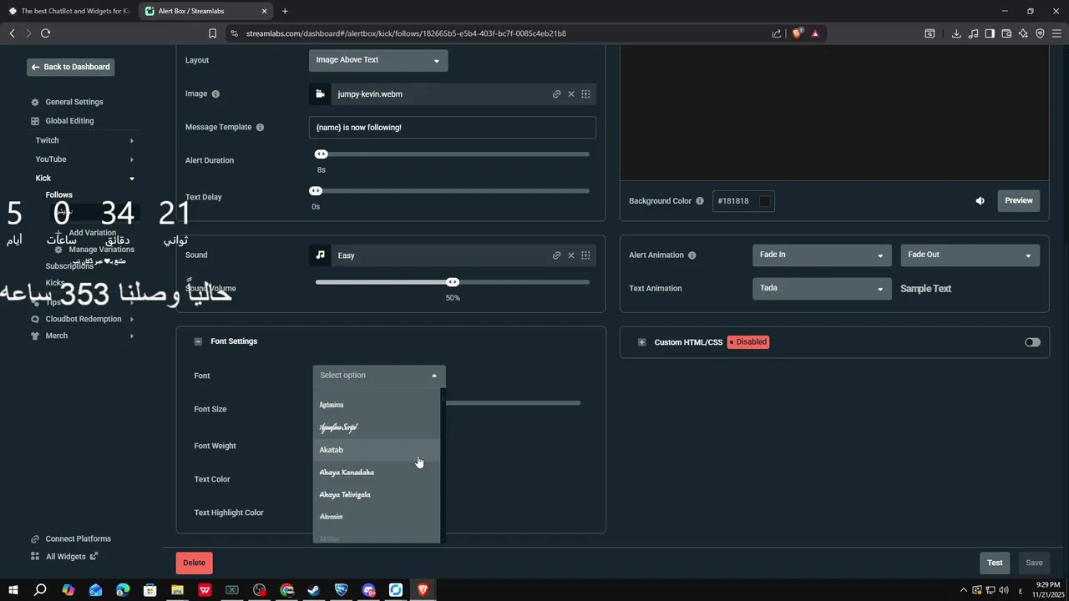This screenshot has height=601, width=1069.
Task: Click the Sound Volume slider handle
Action: pos(453,282)
